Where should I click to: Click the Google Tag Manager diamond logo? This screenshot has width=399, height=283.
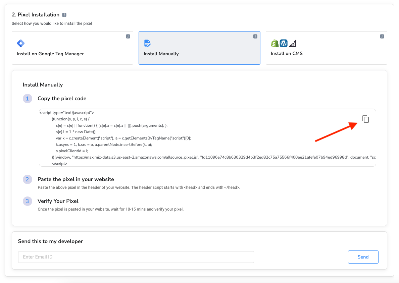tap(20, 43)
